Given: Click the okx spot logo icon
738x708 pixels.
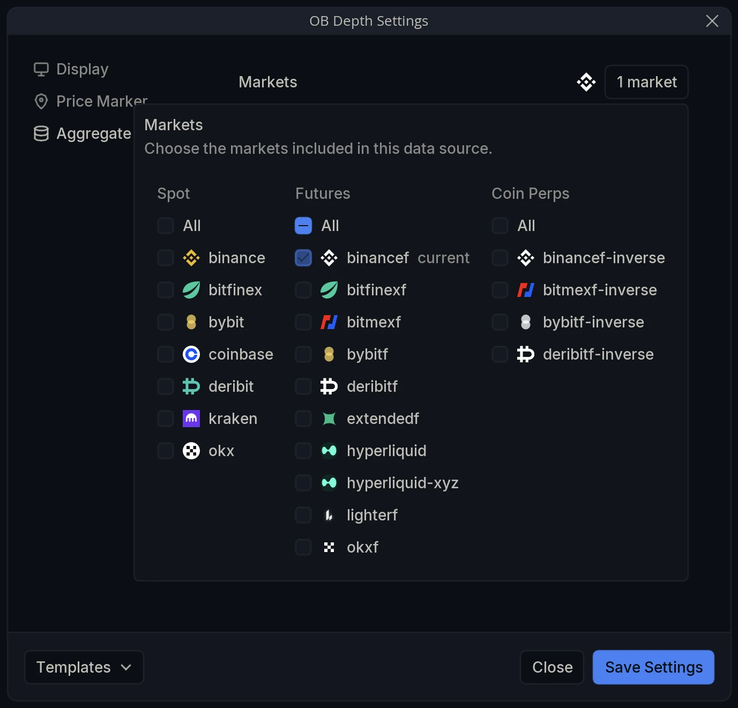Looking at the screenshot, I should [191, 451].
